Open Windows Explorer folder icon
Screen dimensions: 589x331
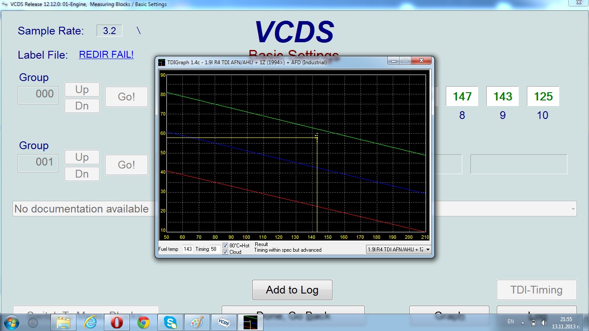point(64,322)
